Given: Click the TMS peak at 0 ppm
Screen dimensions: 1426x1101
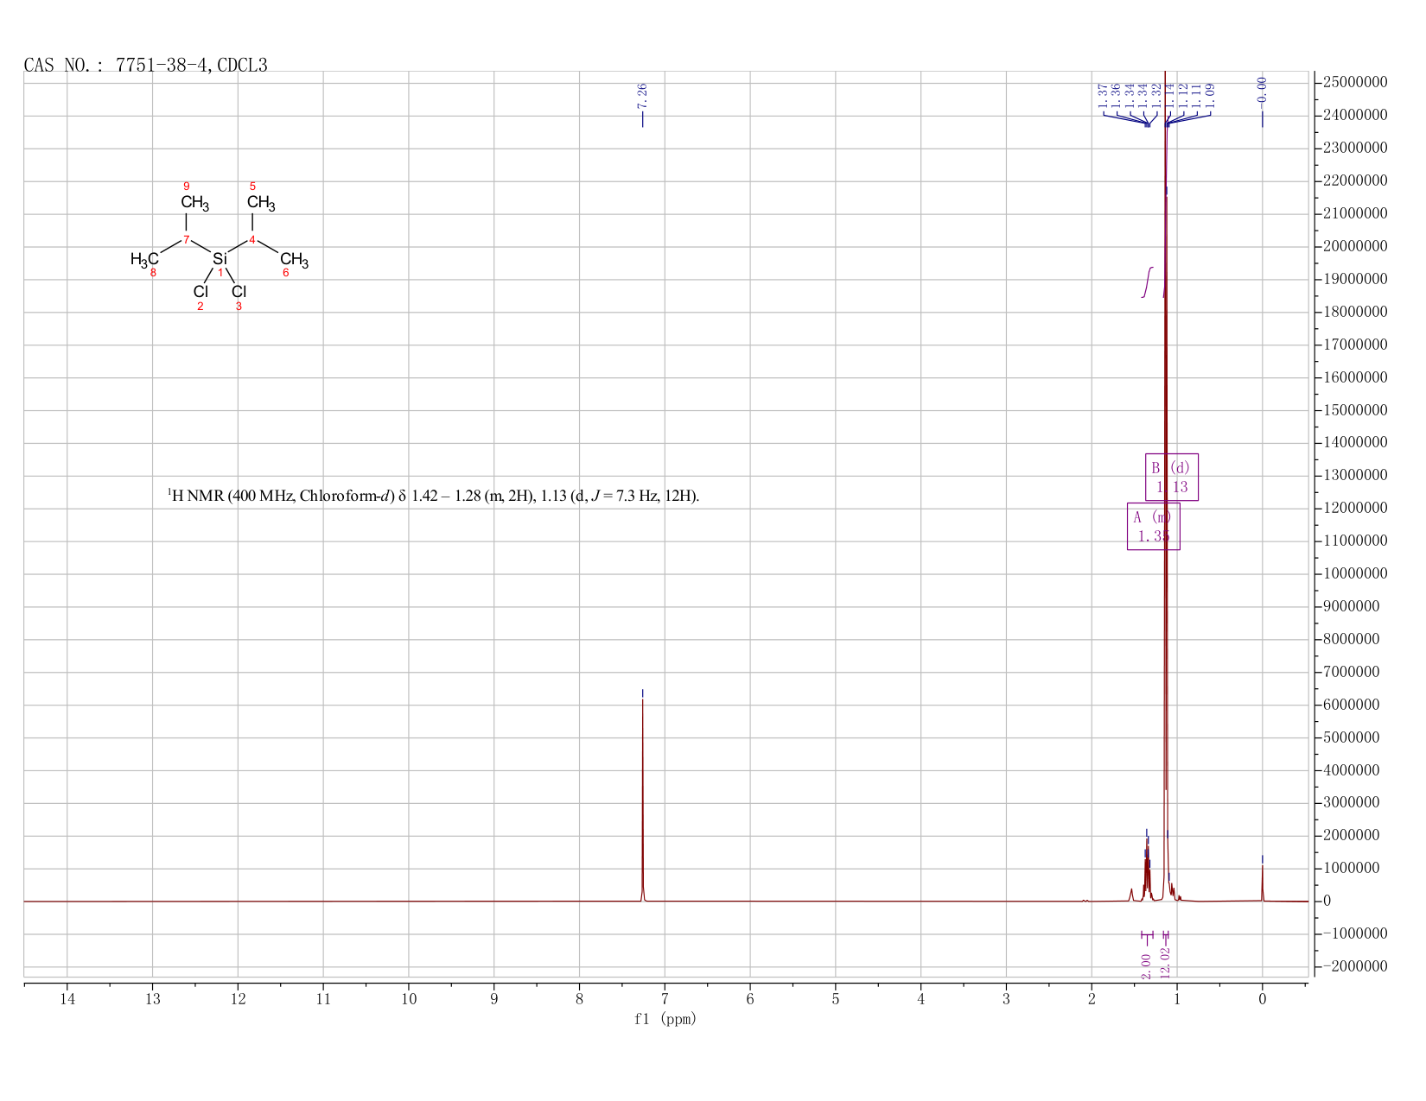Looking at the screenshot, I should [x=1263, y=883].
